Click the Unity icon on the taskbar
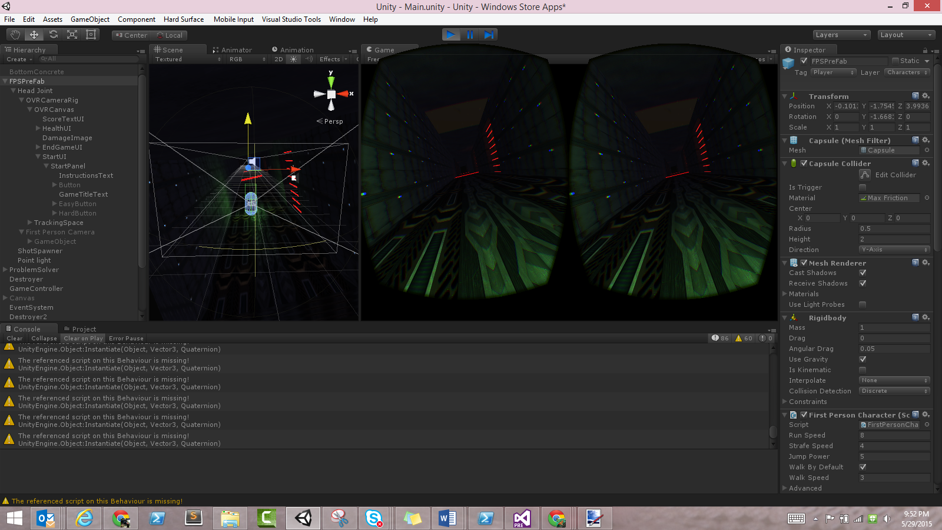 pos(303,518)
